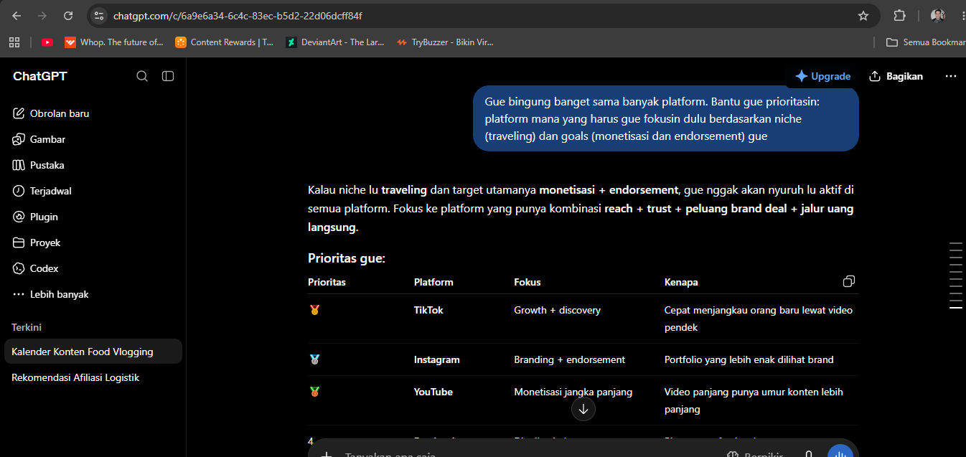This screenshot has height=457, width=966.
Task: Click the Upgrade button
Action: (822, 76)
